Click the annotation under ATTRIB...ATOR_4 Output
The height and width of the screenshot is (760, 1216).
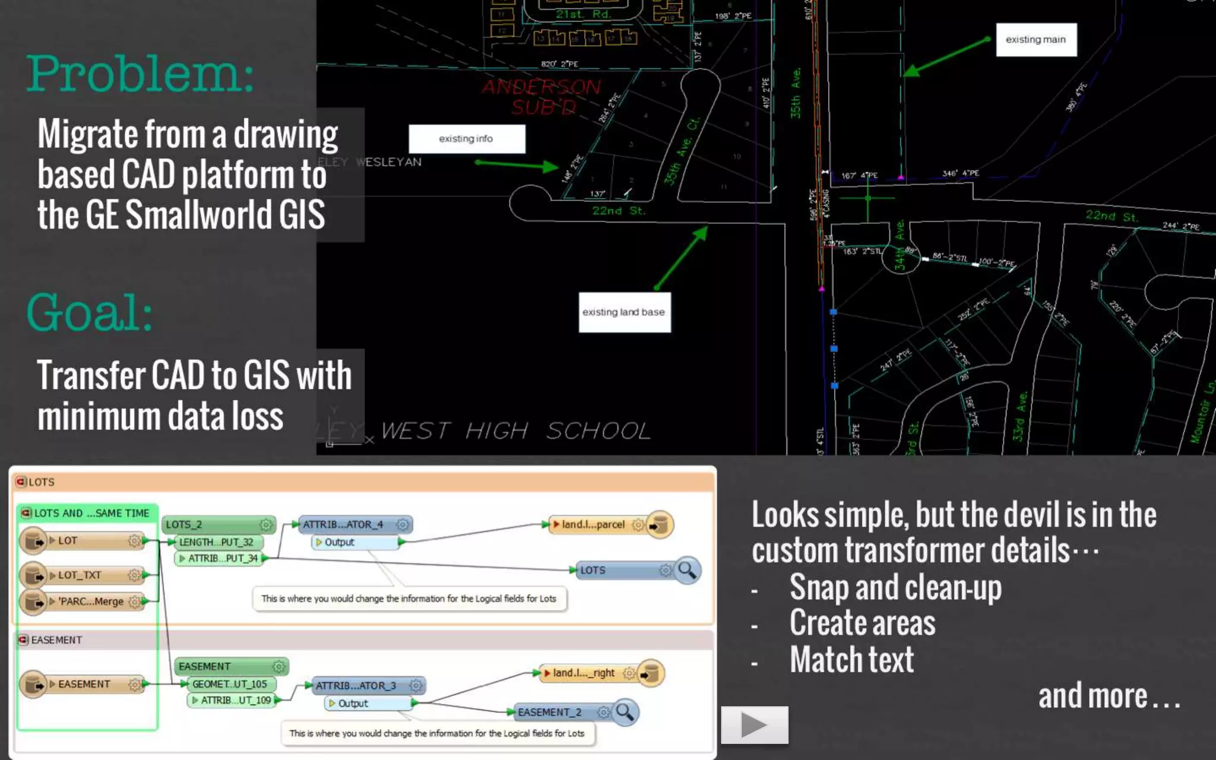pyautogui.click(x=409, y=598)
